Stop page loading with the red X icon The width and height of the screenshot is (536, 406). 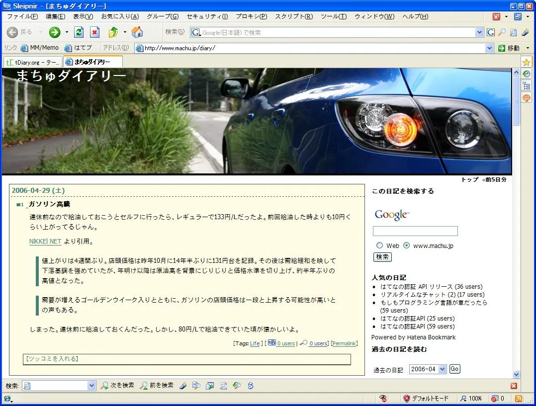pyautogui.click(x=94, y=32)
